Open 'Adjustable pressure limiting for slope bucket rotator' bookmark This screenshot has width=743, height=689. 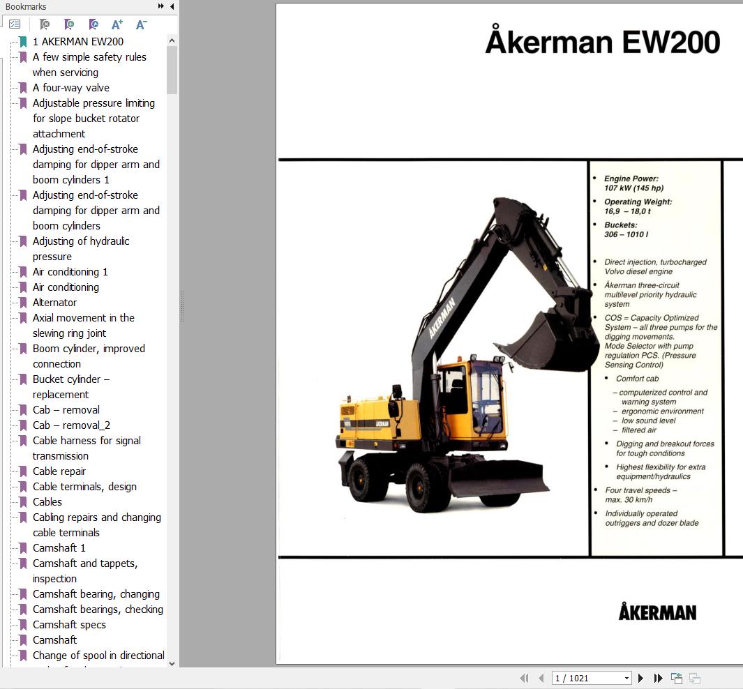[x=93, y=119]
